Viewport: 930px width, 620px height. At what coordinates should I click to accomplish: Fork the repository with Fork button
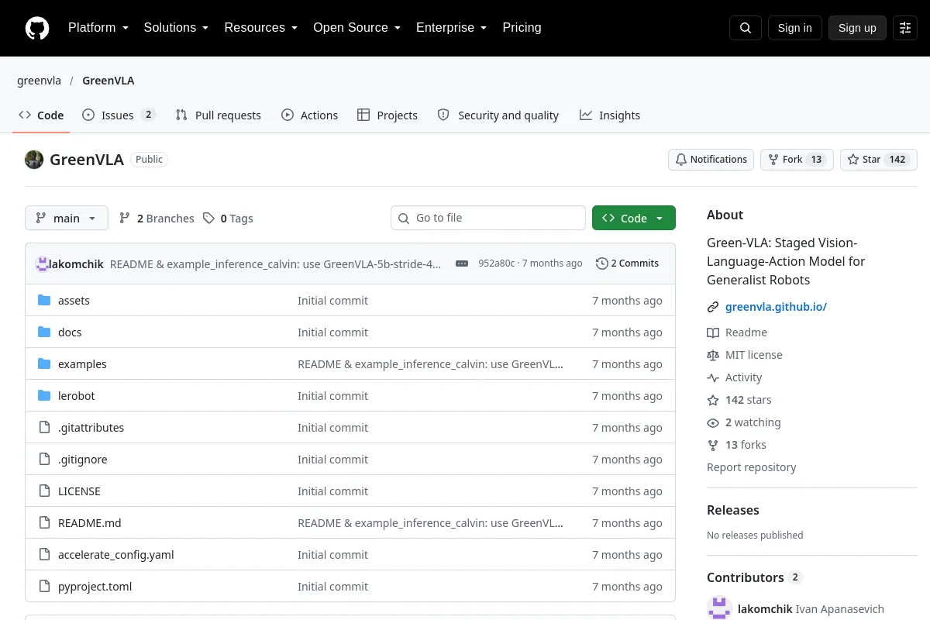pyautogui.click(x=797, y=160)
